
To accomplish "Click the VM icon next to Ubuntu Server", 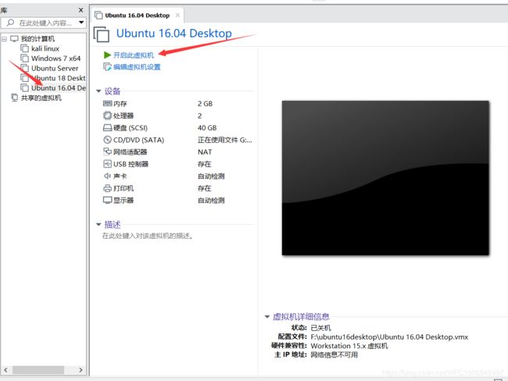I will click(25, 68).
